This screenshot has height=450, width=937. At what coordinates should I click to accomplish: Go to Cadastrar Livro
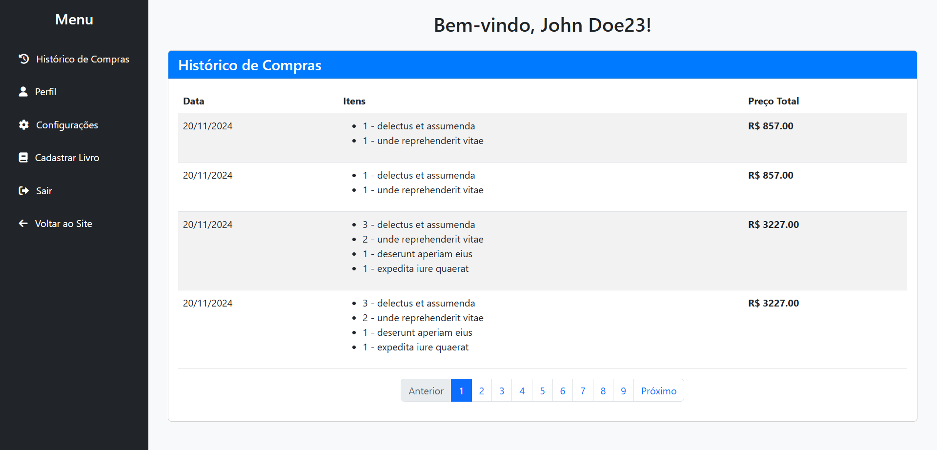[67, 157]
